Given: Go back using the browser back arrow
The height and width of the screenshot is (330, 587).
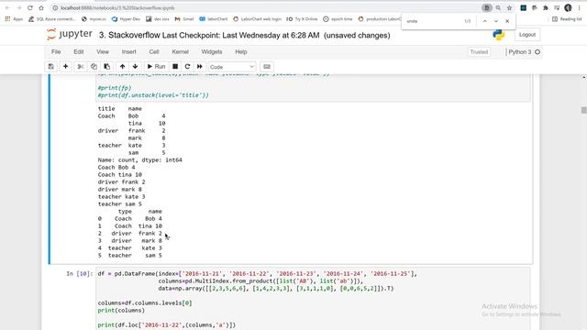Looking at the screenshot, I should pos(7,8).
